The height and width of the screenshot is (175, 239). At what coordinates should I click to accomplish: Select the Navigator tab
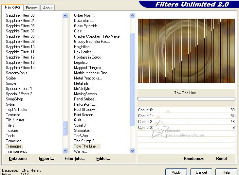12,7
